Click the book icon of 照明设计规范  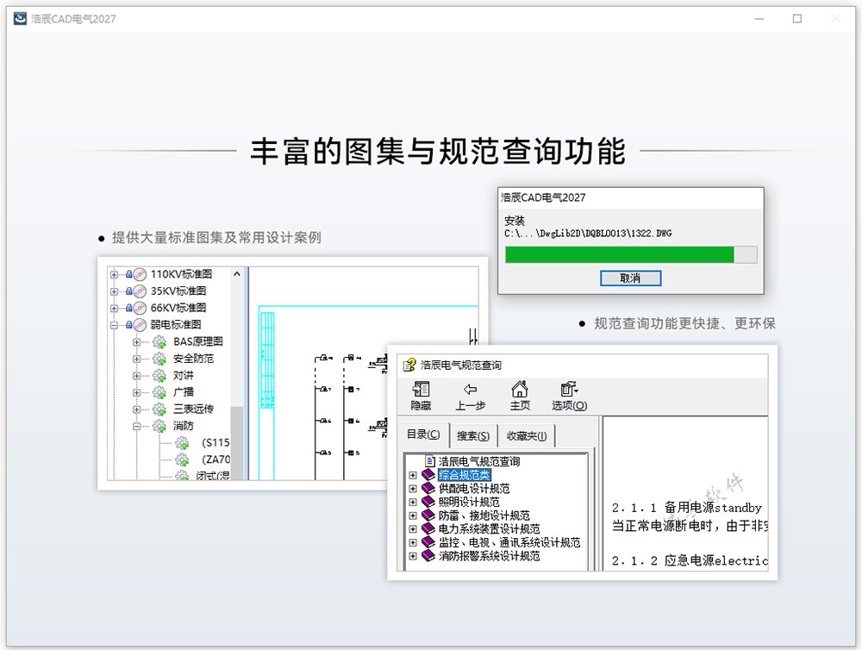(x=428, y=502)
